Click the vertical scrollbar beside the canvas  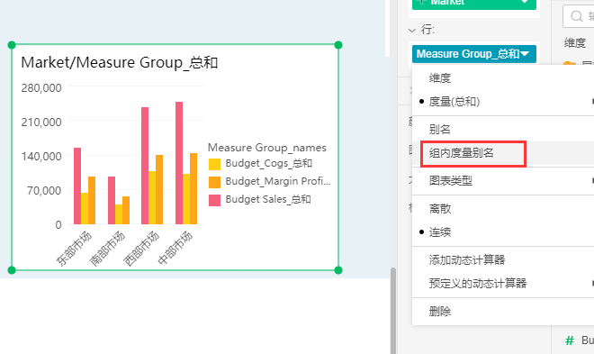tap(393, 311)
